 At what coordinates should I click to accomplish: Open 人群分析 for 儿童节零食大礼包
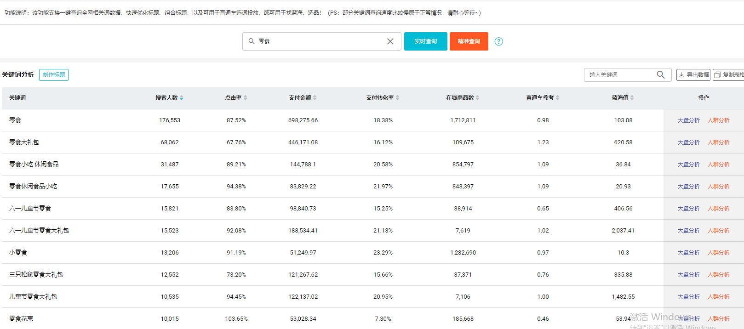(x=719, y=297)
